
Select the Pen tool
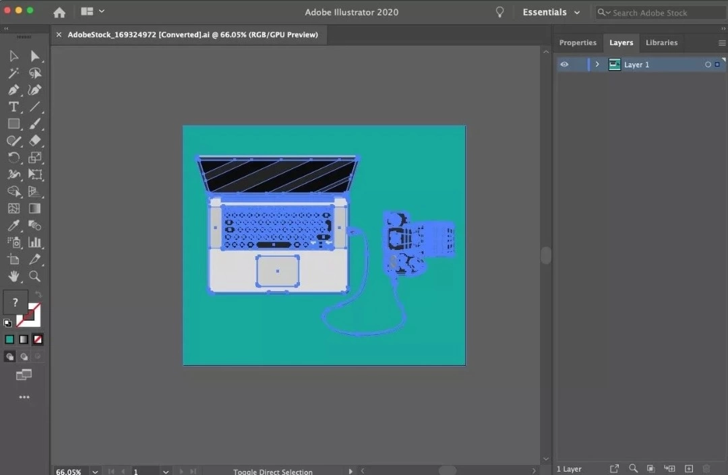pos(13,90)
